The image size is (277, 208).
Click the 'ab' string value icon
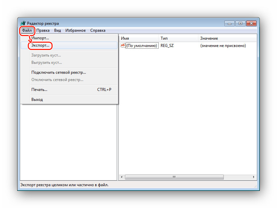point(123,45)
